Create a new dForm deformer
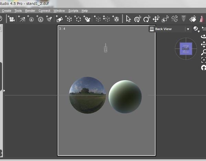This screenshot has height=161, width=206. [87, 19]
